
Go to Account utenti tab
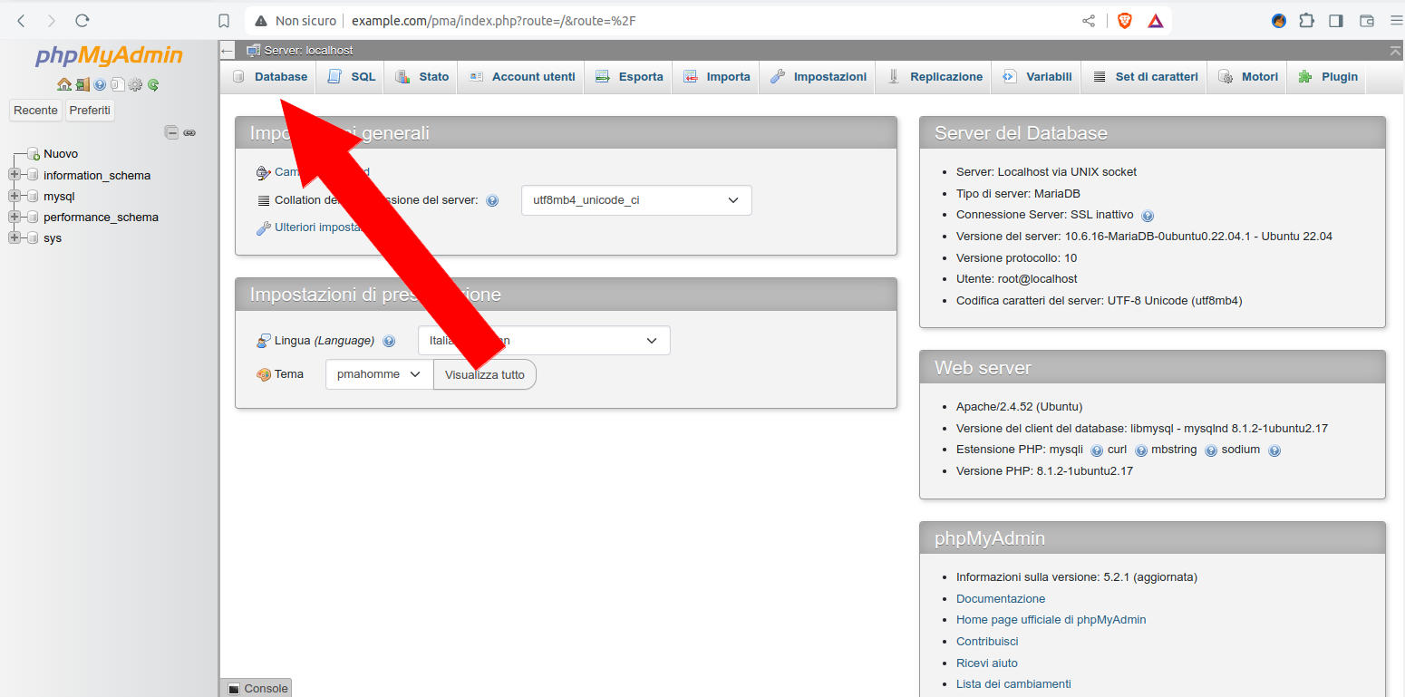(x=521, y=77)
